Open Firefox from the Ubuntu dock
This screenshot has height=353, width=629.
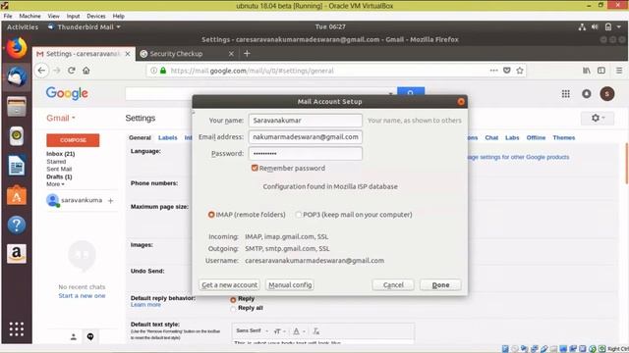(x=17, y=48)
